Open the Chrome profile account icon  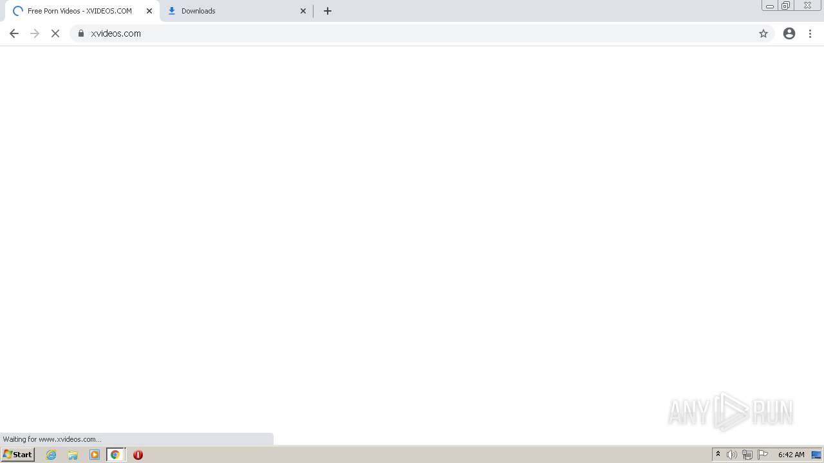(x=789, y=33)
